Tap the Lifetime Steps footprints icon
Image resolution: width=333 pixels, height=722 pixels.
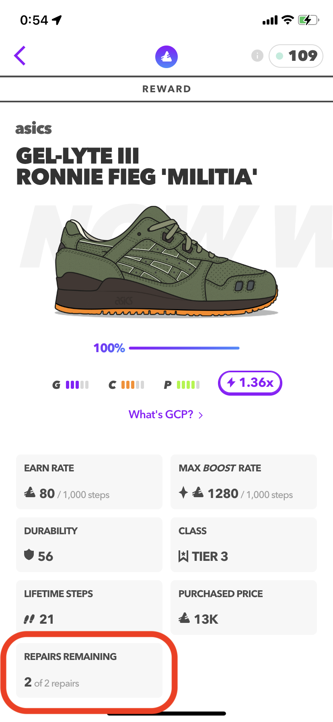point(29,619)
